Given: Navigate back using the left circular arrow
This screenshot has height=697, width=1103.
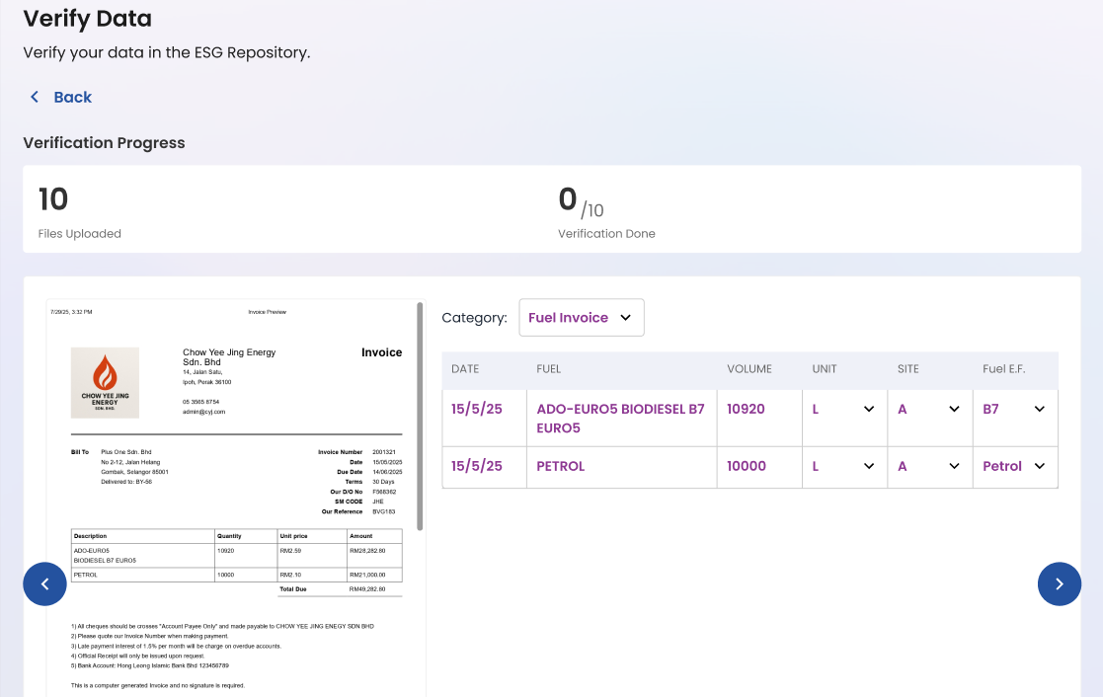Looking at the screenshot, I should pyautogui.click(x=44, y=583).
